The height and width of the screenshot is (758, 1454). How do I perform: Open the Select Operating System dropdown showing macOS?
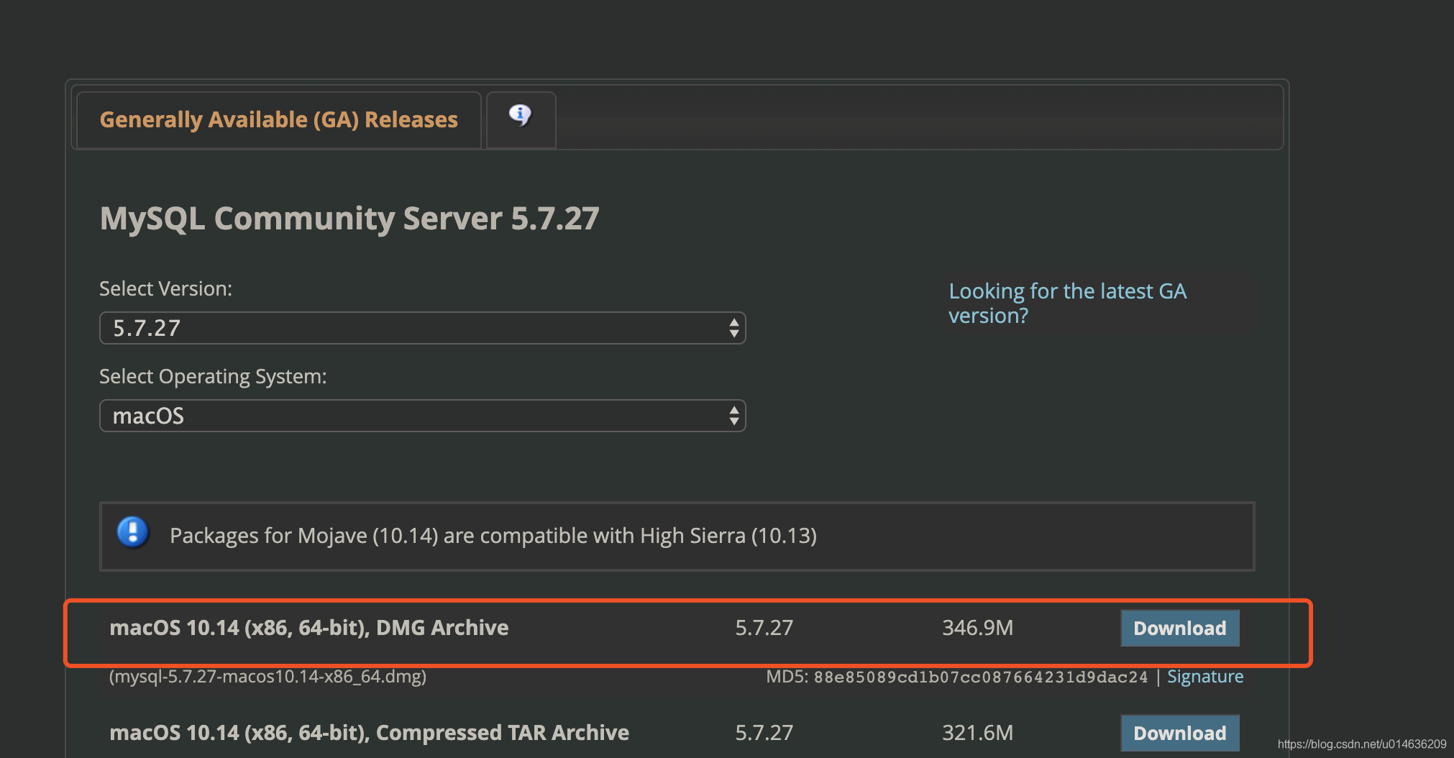pyautogui.click(x=422, y=416)
